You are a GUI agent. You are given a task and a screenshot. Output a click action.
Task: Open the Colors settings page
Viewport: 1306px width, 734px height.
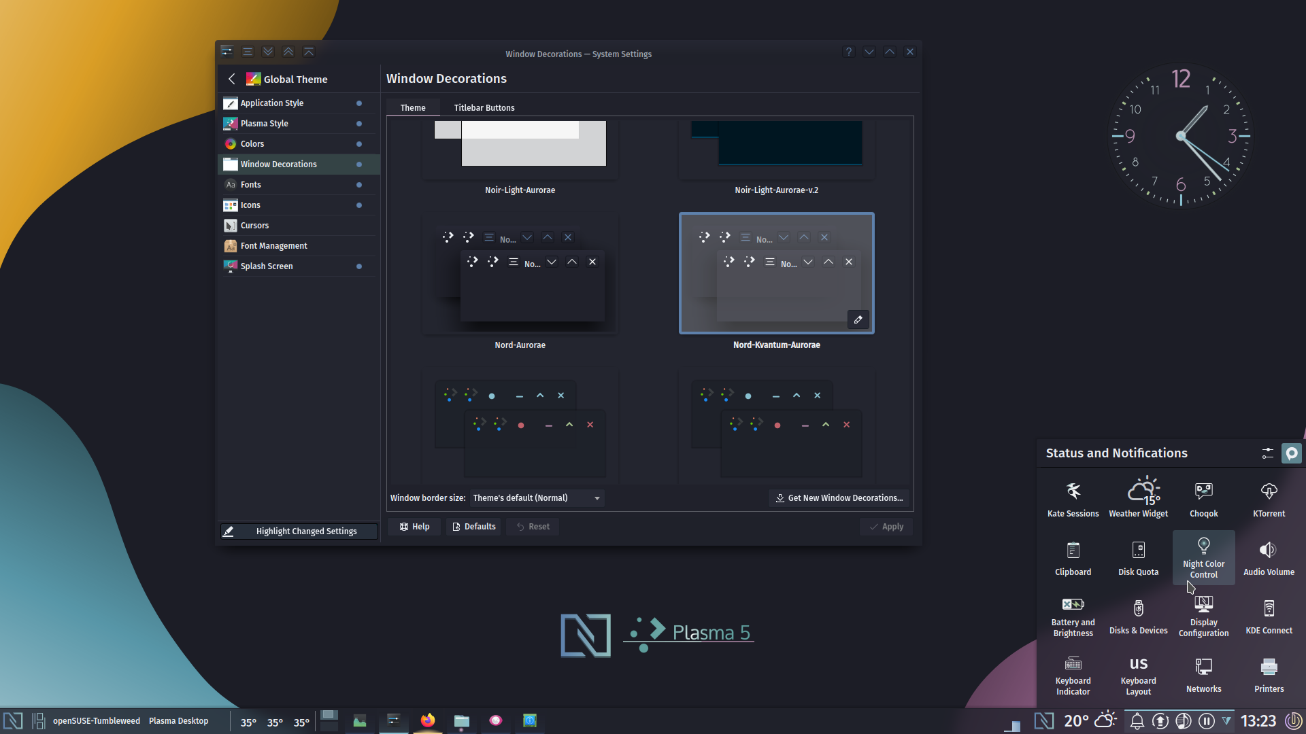tap(299, 144)
